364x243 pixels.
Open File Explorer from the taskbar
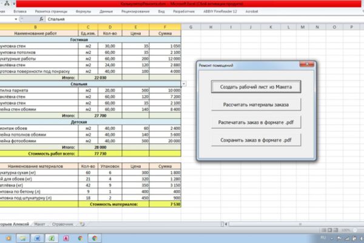pos(23,238)
